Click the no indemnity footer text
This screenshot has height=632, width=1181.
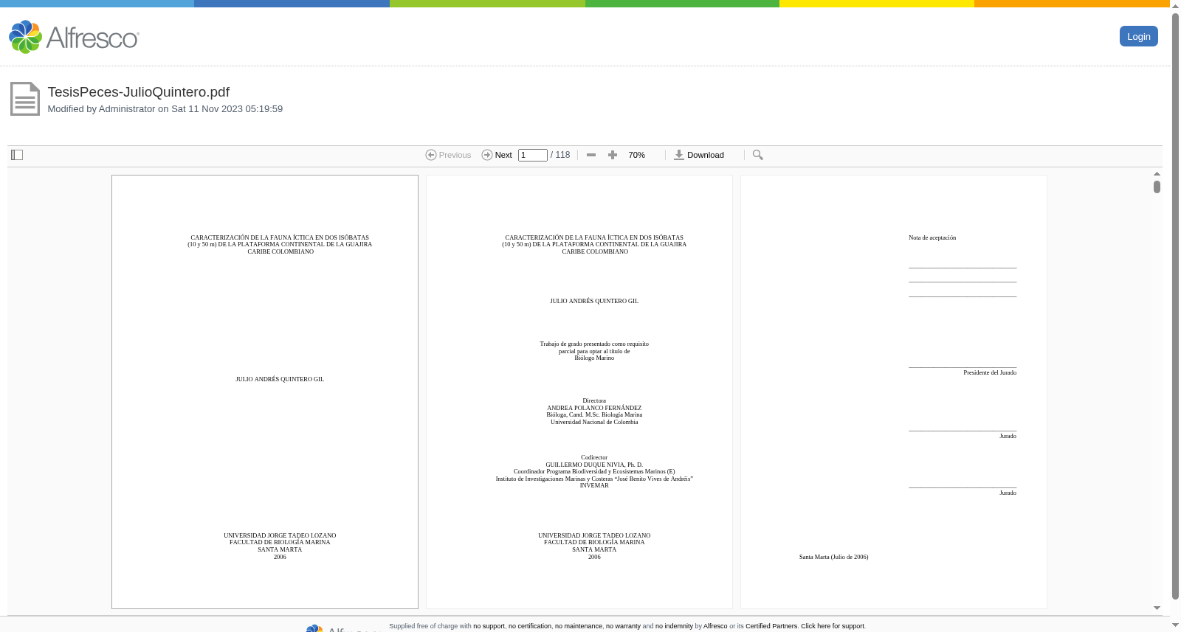coord(674,626)
